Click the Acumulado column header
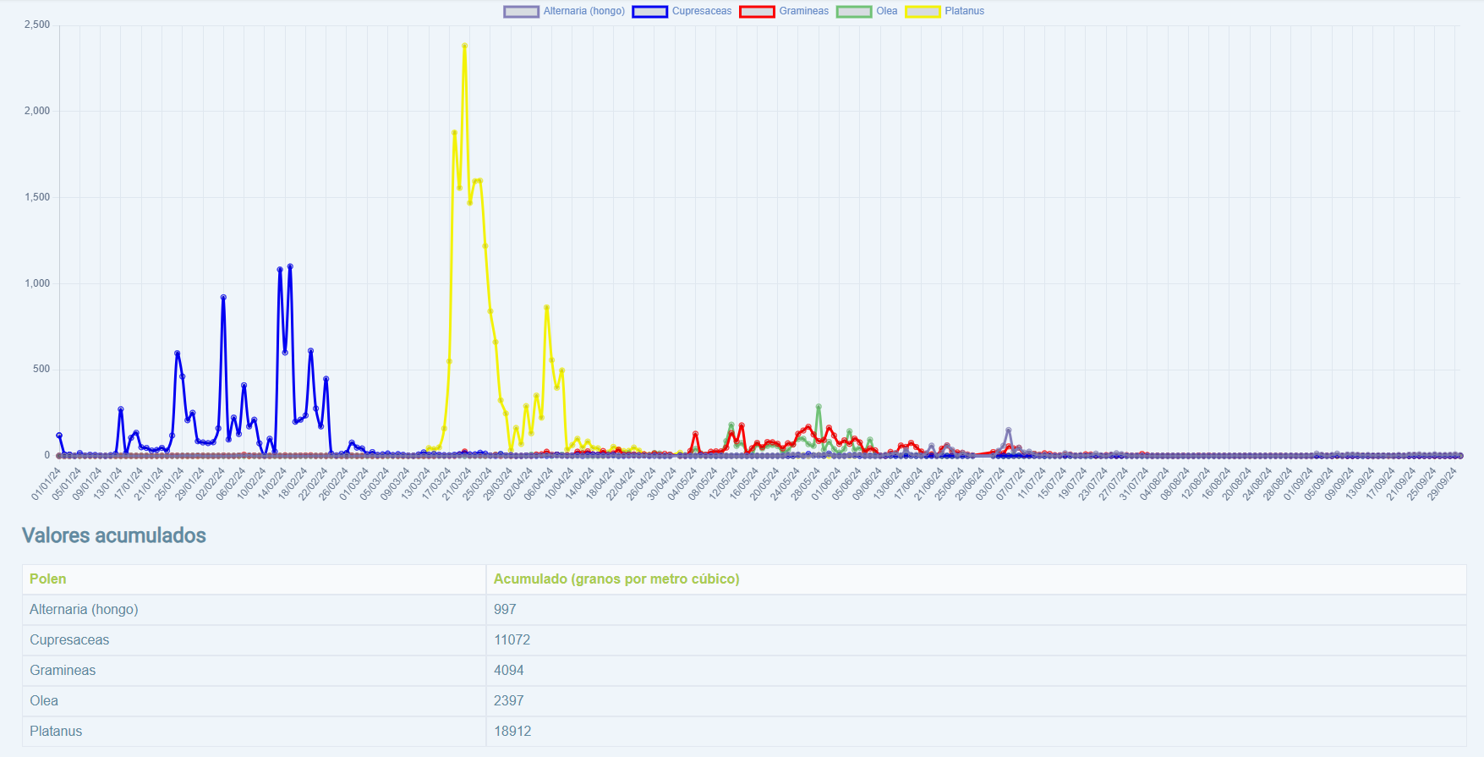The height and width of the screenshot is (757, 1484). [x=616, y=579]
